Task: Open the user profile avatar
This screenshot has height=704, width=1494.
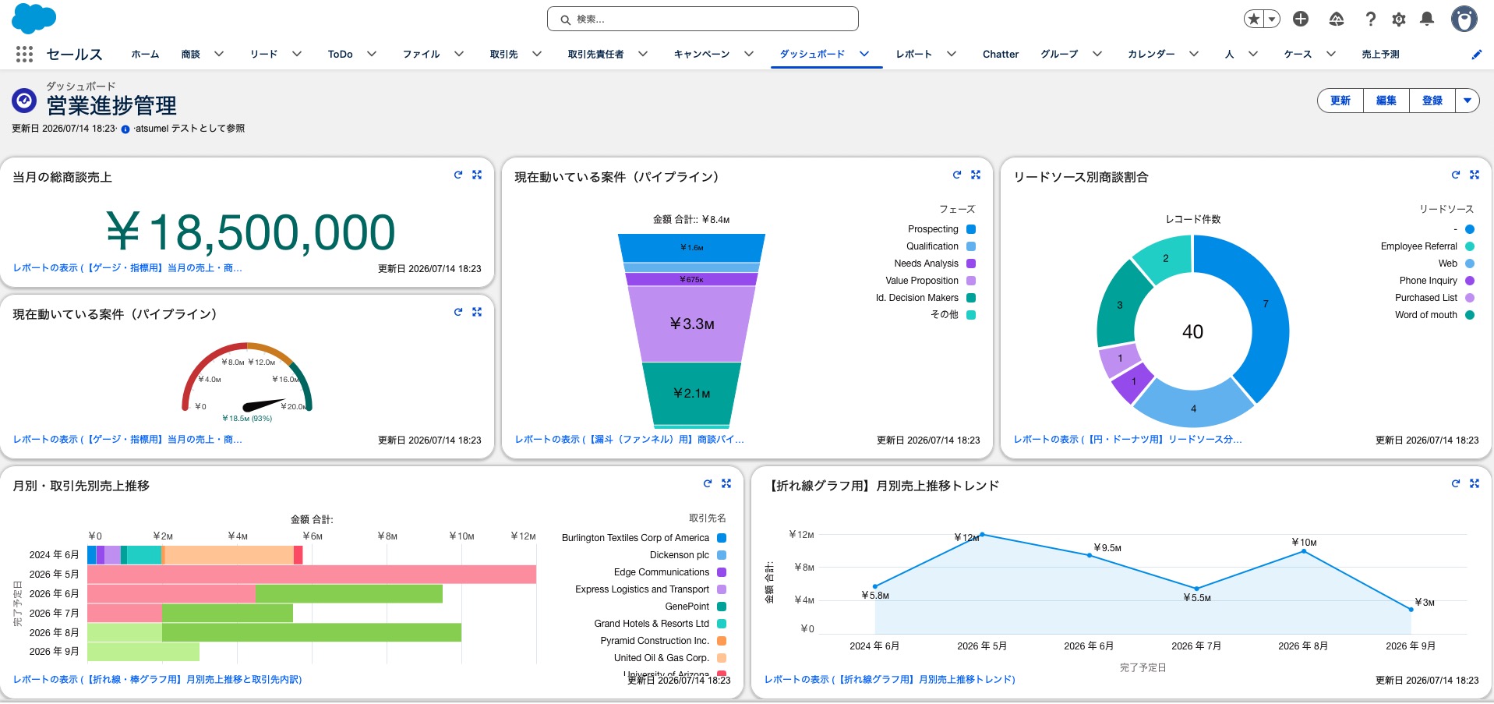Action: (1464, 19)
